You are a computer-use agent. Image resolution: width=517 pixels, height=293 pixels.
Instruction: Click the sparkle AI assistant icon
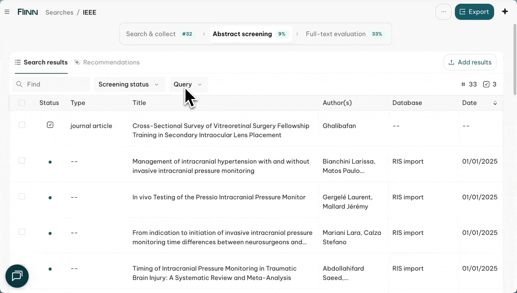coord(505,12)
